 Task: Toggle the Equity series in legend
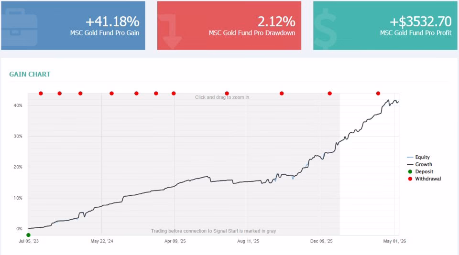[418, 157]
